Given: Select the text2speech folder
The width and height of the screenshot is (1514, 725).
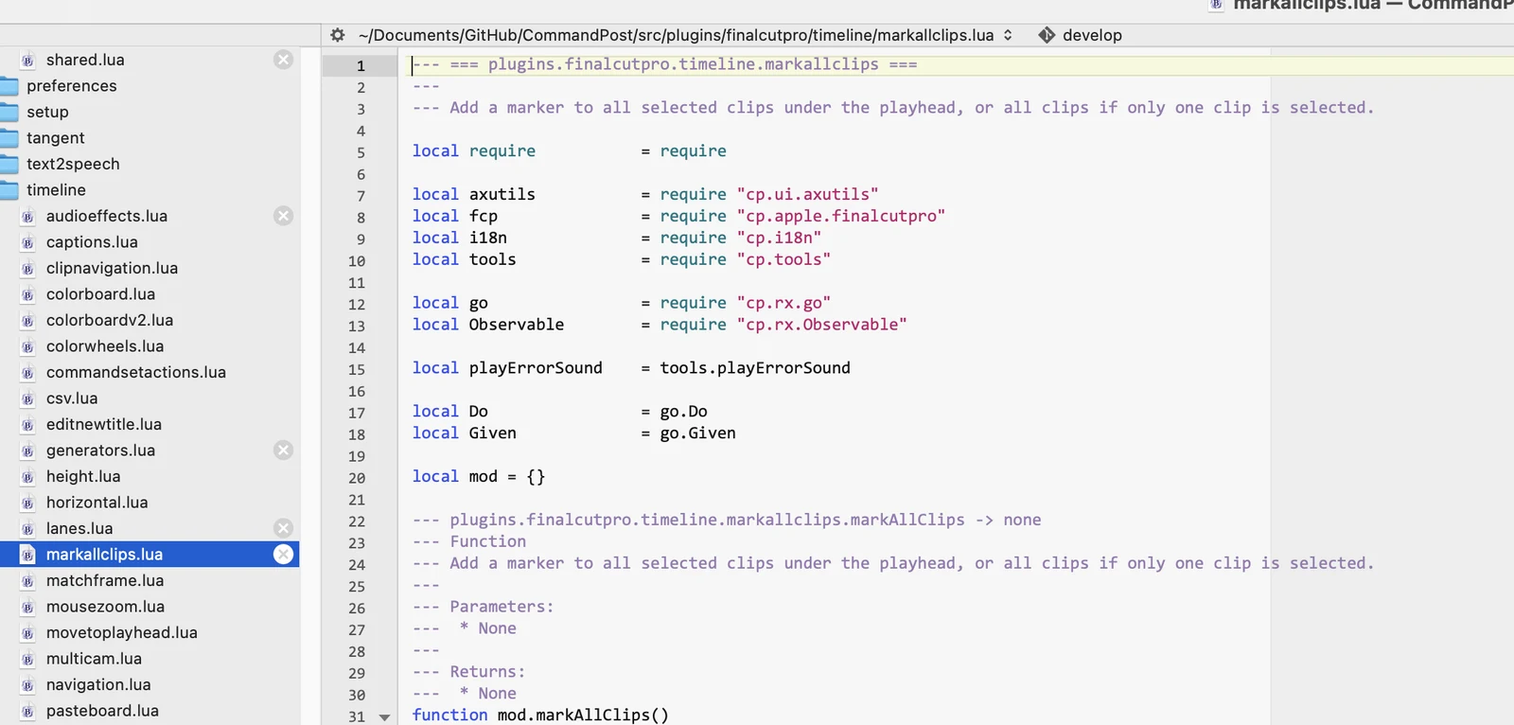Looking at the screenshot, I should (73, 164).
